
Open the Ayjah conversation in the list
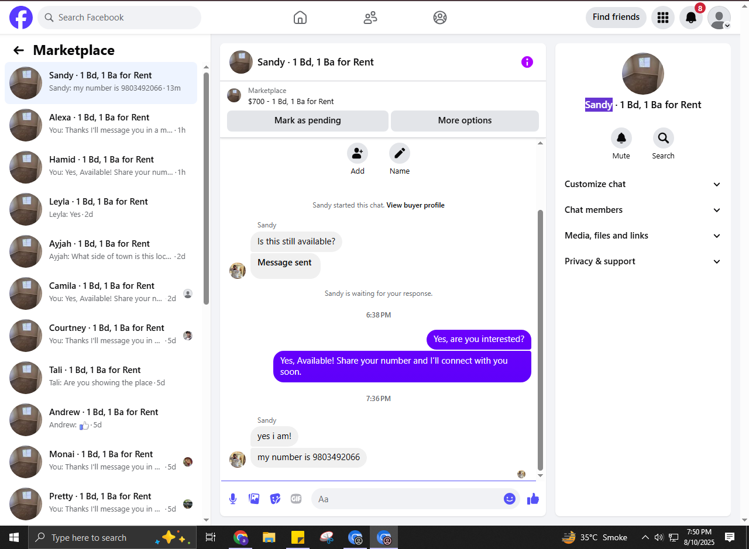click(101, 251)
